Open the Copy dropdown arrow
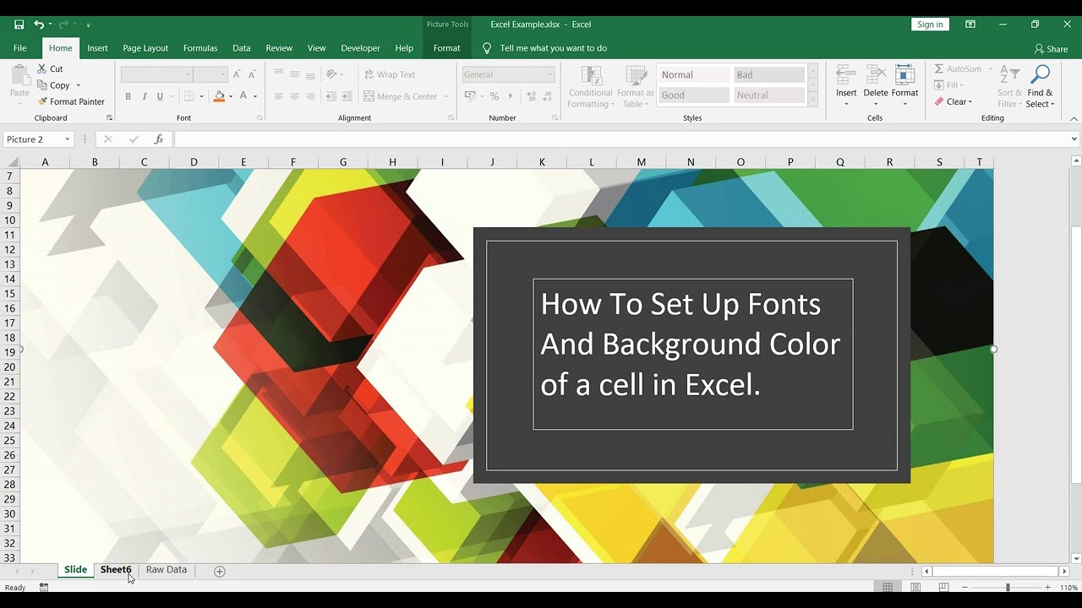 [x=78, y=85]
